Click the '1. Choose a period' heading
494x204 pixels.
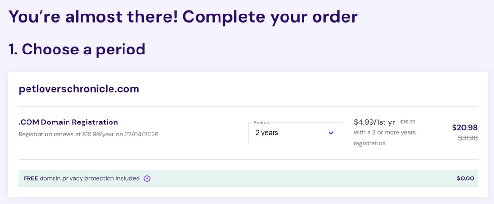pyautogui.click(x=77, y=49)
